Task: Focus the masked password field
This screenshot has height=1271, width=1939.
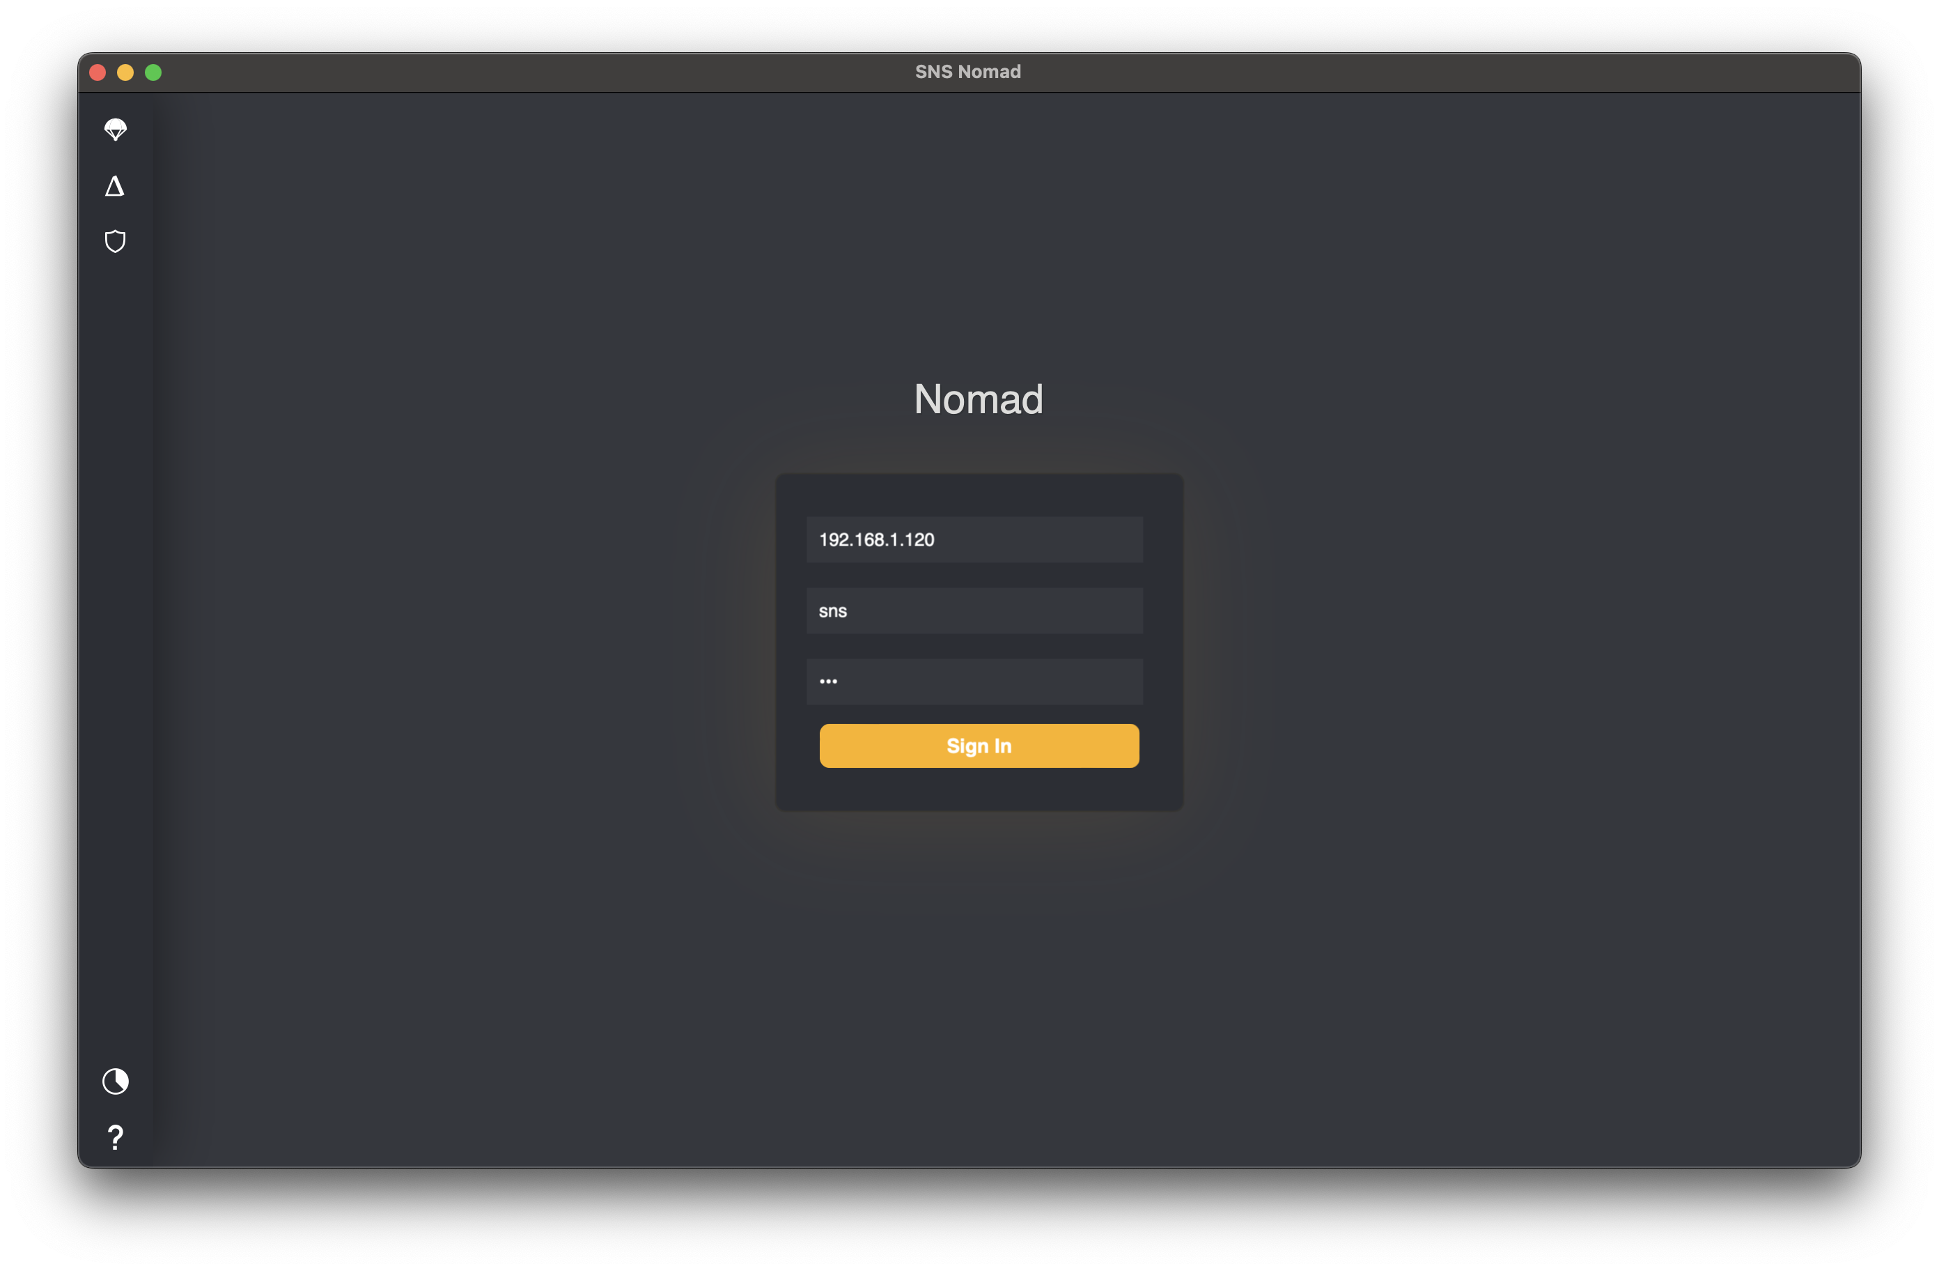Action: pos(974,681)
